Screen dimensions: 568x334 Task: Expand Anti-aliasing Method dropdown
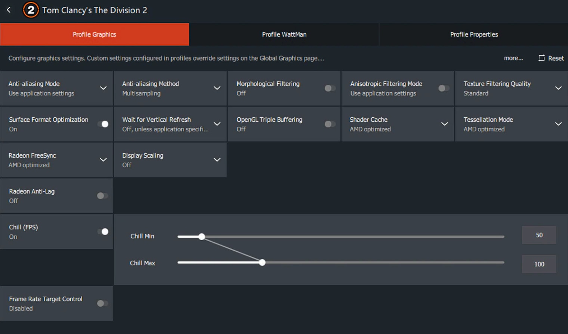point(217,88)
